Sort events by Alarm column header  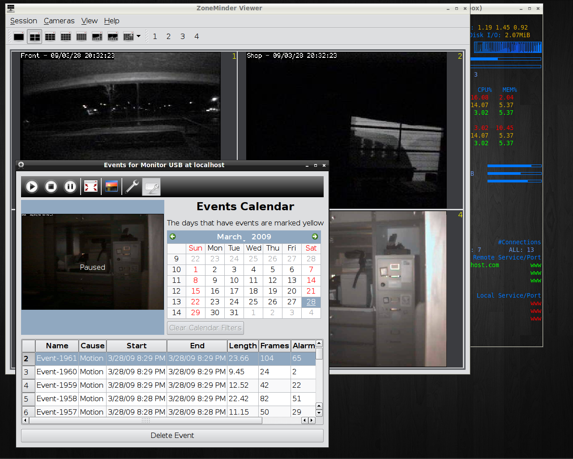[x=304, y=346]
